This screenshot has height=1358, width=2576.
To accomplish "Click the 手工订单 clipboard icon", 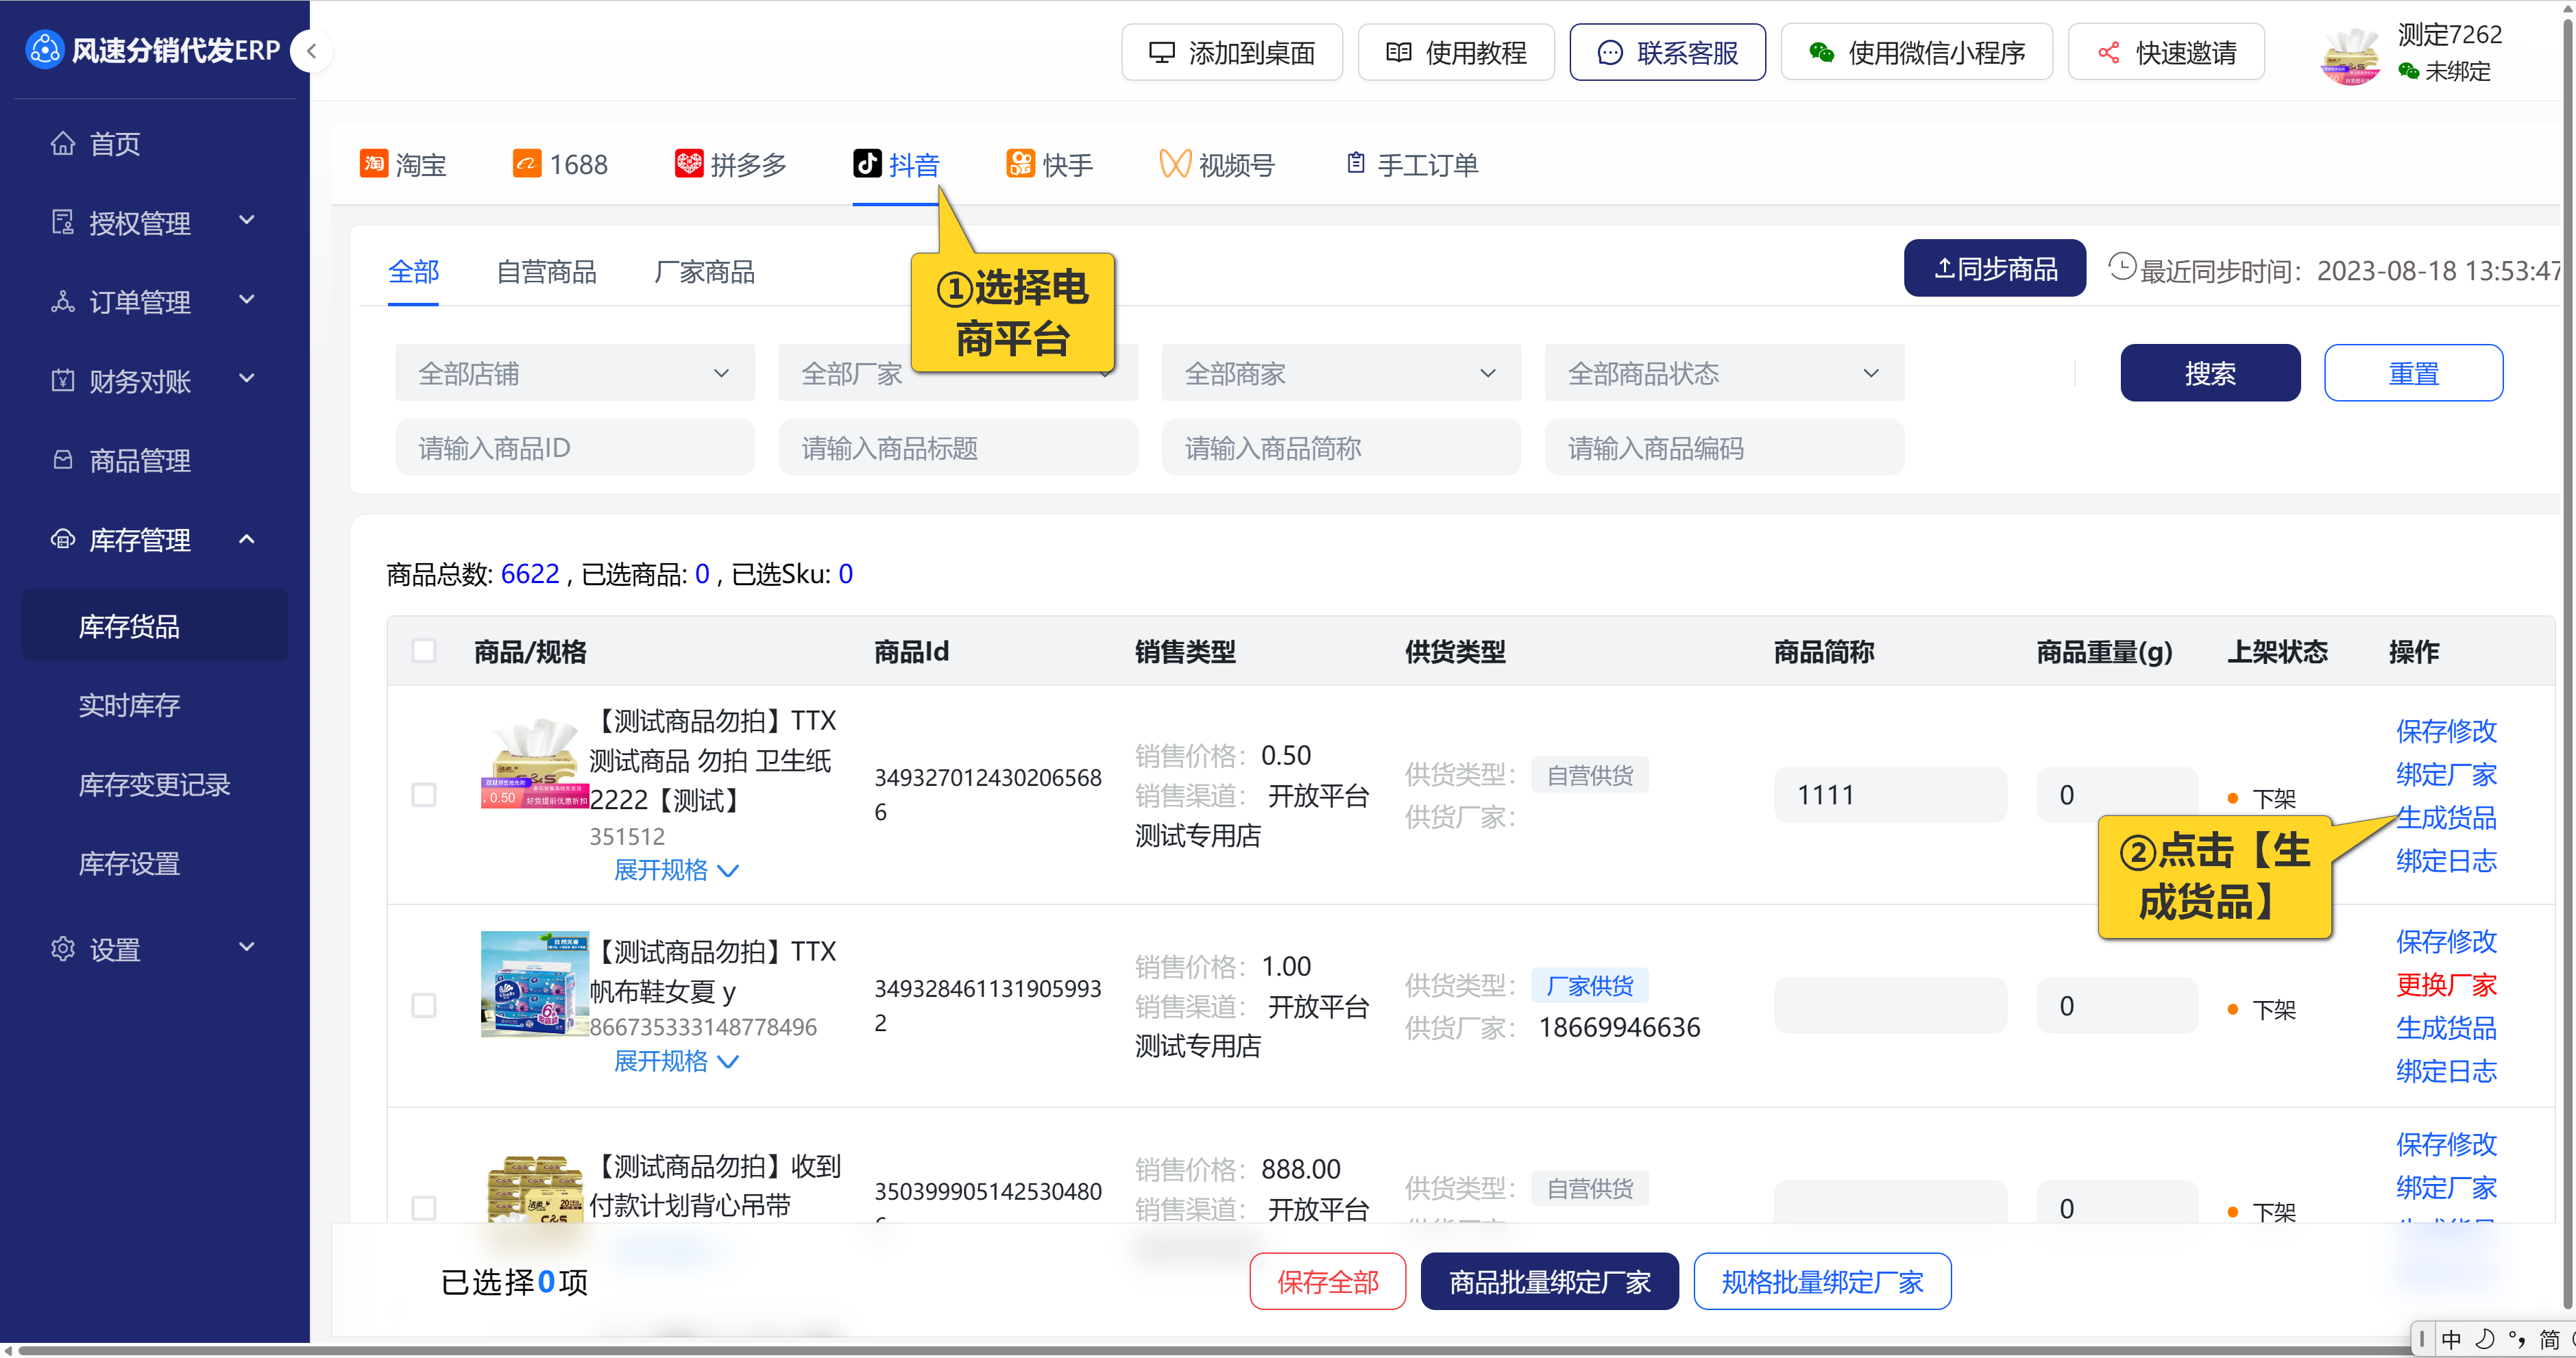I will (1355, 164).
